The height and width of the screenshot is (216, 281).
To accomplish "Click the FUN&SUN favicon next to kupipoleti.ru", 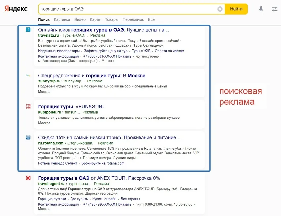I will click(x=28, y=106).
